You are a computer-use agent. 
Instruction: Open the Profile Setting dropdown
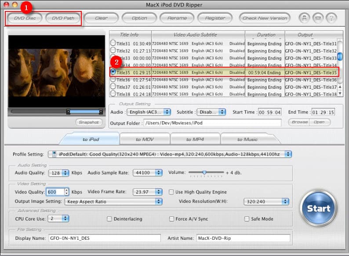click(x=170, y=154)
